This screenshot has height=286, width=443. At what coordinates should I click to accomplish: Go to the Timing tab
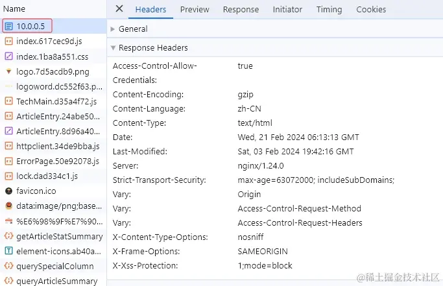(x=329, y=10)
